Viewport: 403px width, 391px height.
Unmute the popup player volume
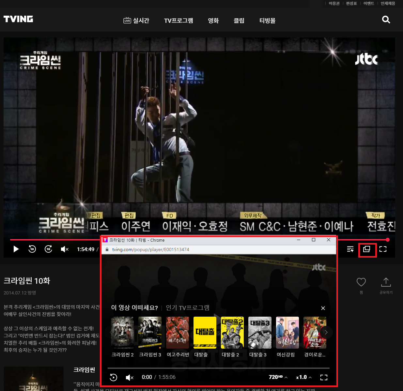(130, 377)
